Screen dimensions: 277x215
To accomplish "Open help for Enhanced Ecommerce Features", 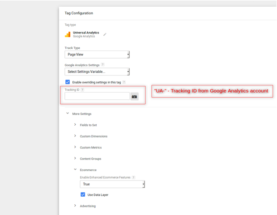I will 133,177.
